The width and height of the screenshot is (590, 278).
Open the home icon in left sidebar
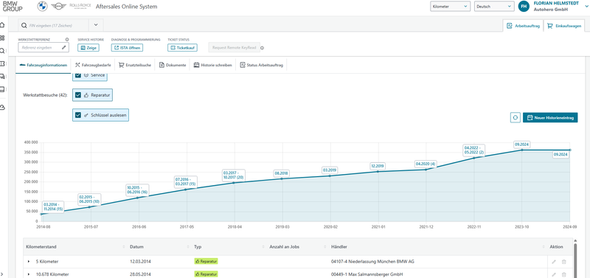tap(2, 25)
